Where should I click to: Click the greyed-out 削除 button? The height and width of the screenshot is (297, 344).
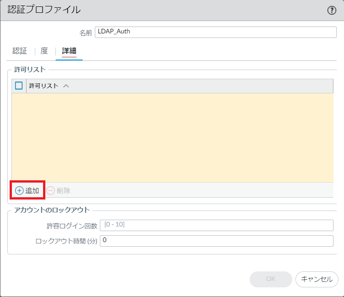[x=59, y=190]
